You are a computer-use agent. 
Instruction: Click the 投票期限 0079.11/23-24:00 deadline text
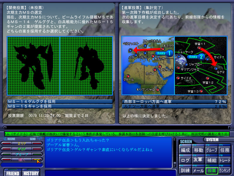pyautogui.click(x=34, y=116)
